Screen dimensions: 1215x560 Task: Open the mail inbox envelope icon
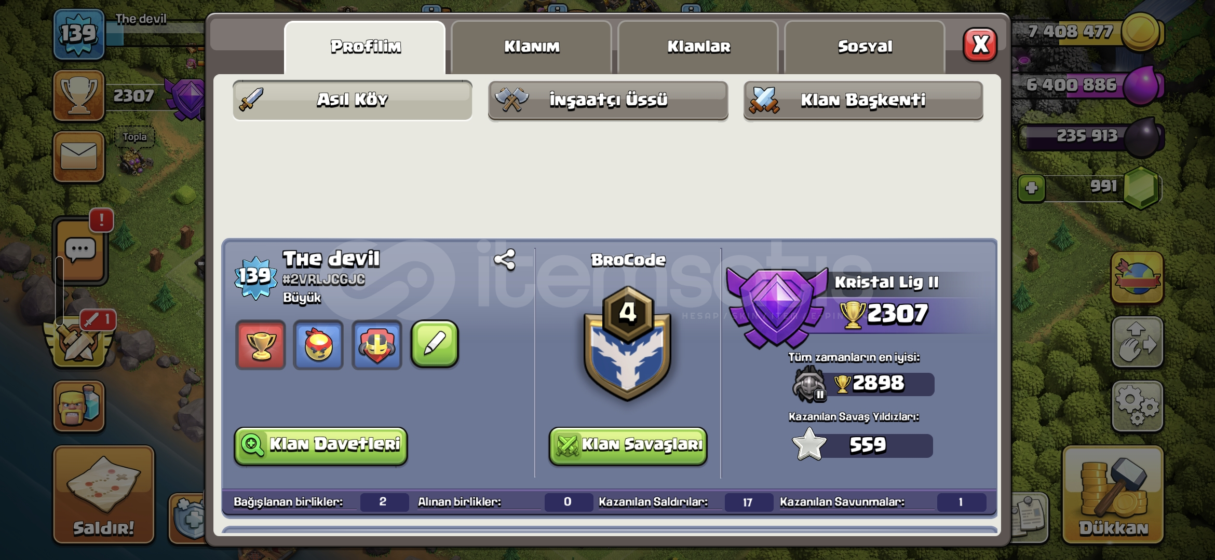(x=79, y=156)
